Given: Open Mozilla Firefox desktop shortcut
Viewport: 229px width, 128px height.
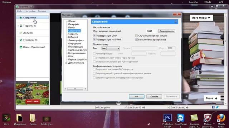Looking at the screenshot, I should 221,118.
